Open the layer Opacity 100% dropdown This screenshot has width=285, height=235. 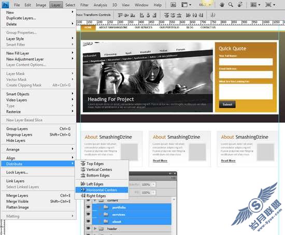click(153, 184)
